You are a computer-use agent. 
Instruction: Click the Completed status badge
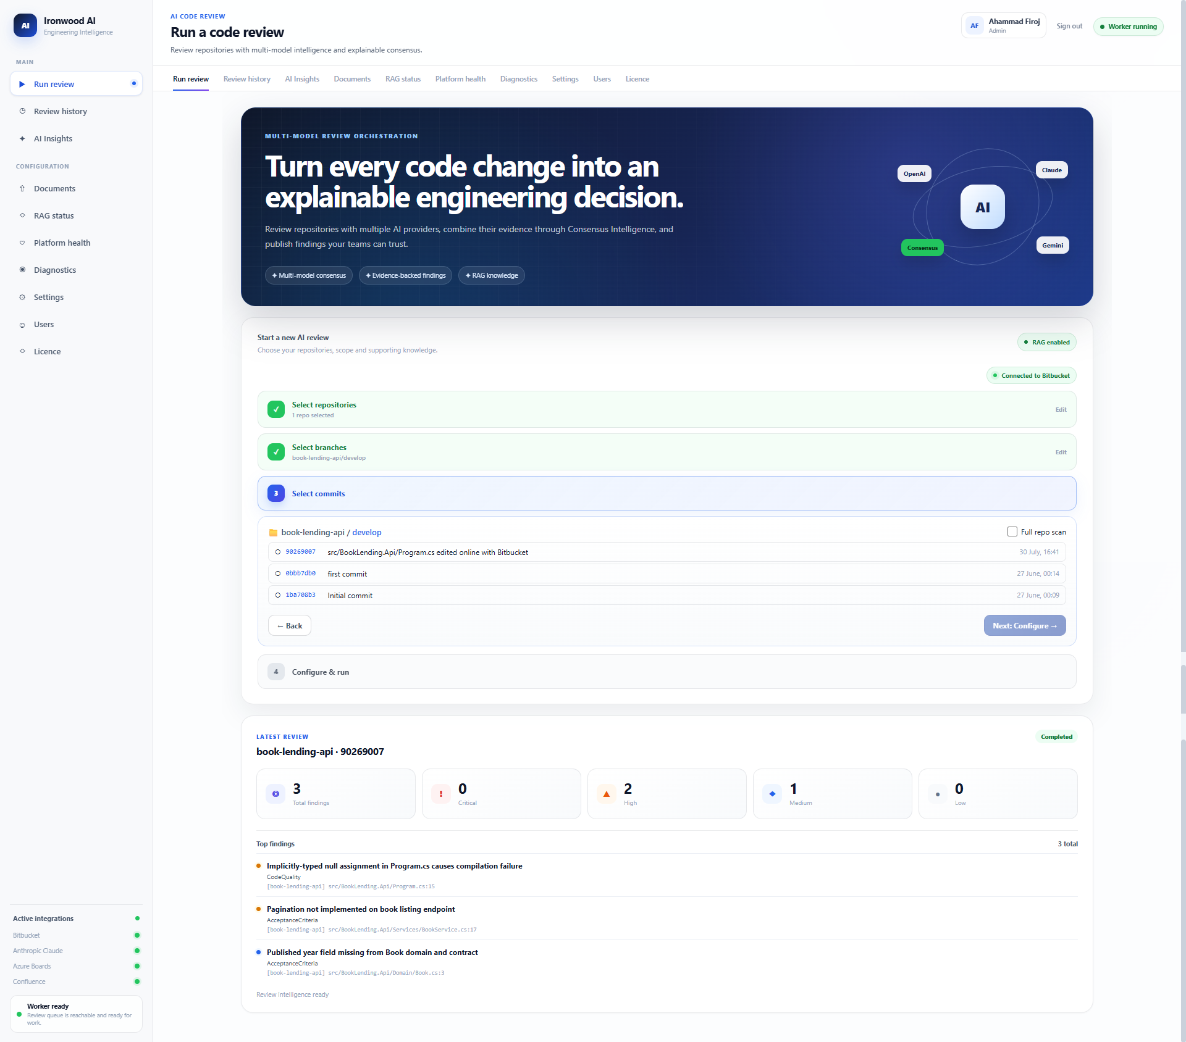point(1056,736)
